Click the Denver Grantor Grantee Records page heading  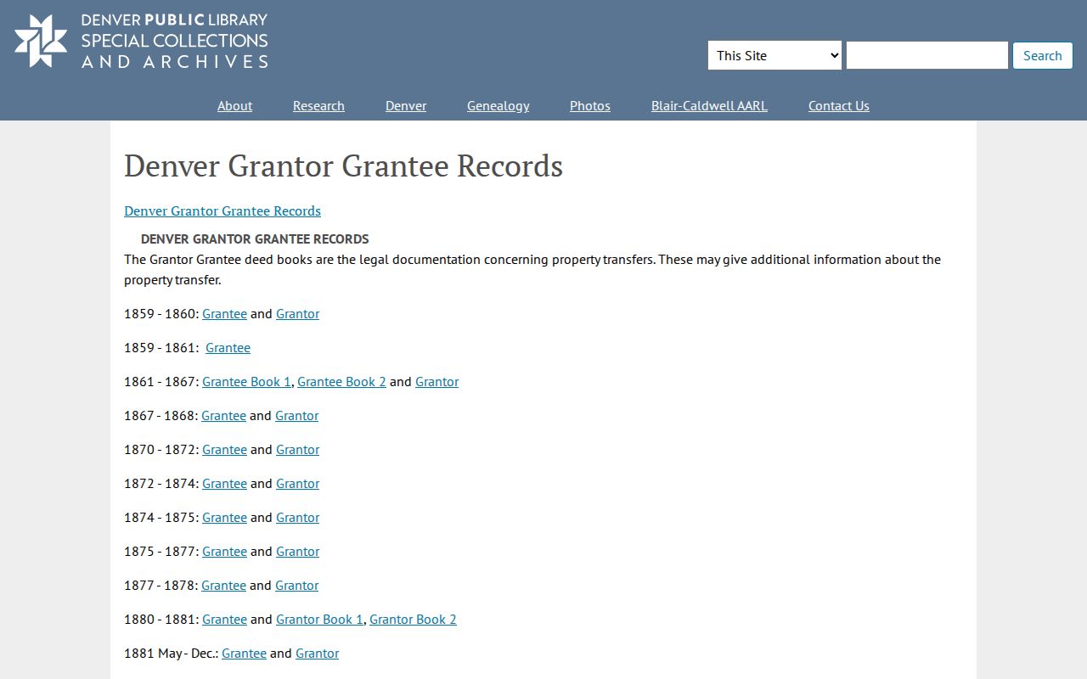click(343, 166)
